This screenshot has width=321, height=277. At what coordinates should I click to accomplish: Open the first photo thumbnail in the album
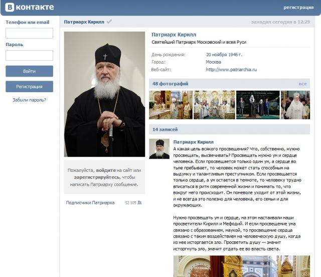tap(171, 105)
